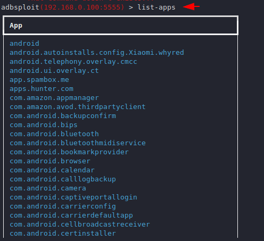Click com.android.camera package name
This screenshot has height=241, width=264.
[48, 188]
